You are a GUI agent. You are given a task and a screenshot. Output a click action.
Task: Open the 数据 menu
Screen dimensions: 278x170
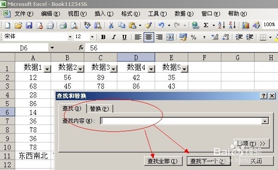pyautogui.click(x=184, y=14)
